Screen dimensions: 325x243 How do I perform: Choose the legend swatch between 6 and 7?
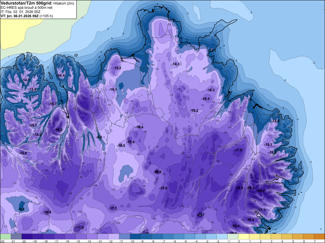309,237
